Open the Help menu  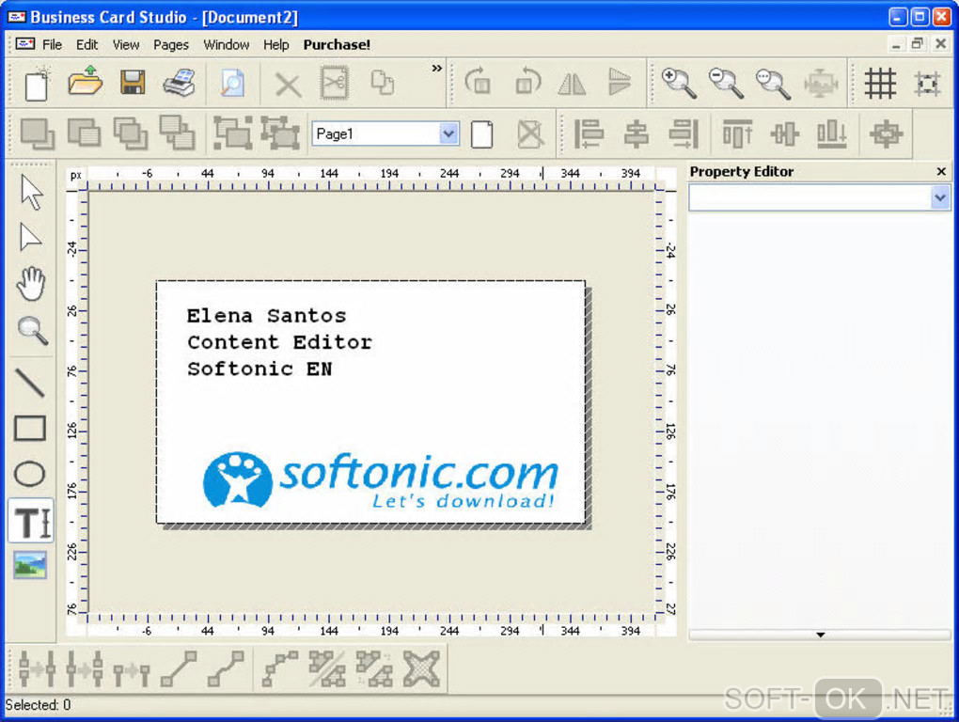pyautogui.click(x=275, y=44)
